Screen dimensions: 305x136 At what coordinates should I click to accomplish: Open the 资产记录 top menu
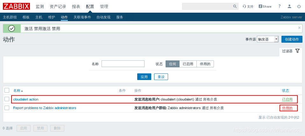click(58, 7)
